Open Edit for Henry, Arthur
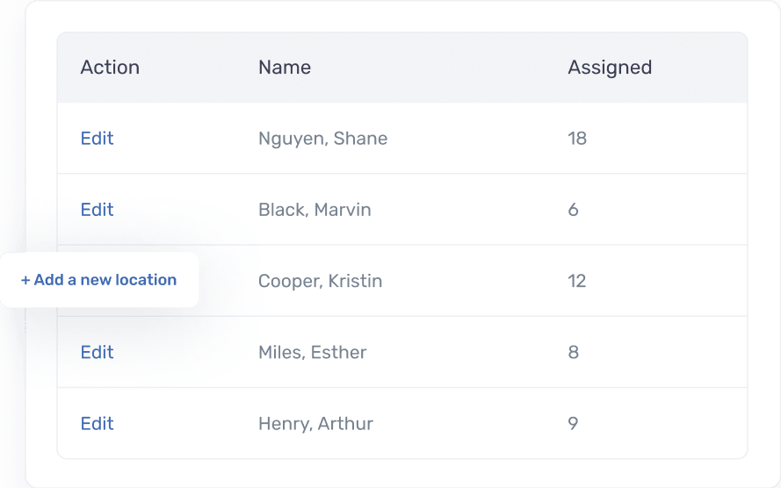The image size is (781, 488). pyautogui.click(x=97, y=423)
